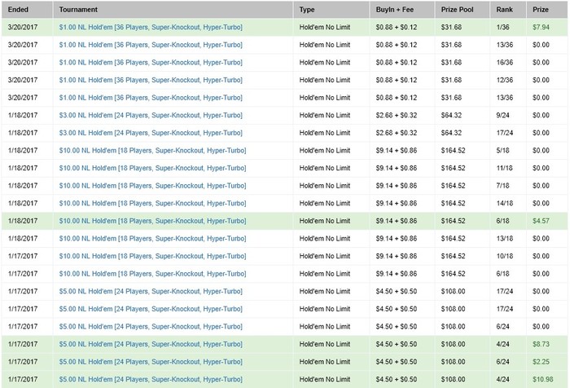The image size is (570, 388).
Task: Sort by the Type column header
Action: (x=307, y=10)
